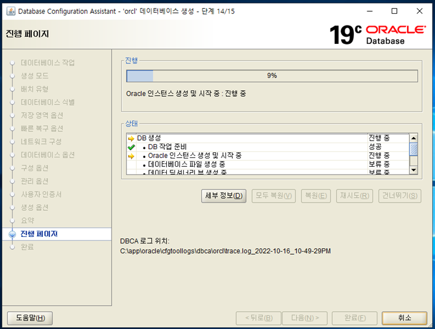The width and height of the screenshot is (435, 329).
Task: Click the Java app icon in title bar
Action: pyautogui.click(x=11, y=11)
